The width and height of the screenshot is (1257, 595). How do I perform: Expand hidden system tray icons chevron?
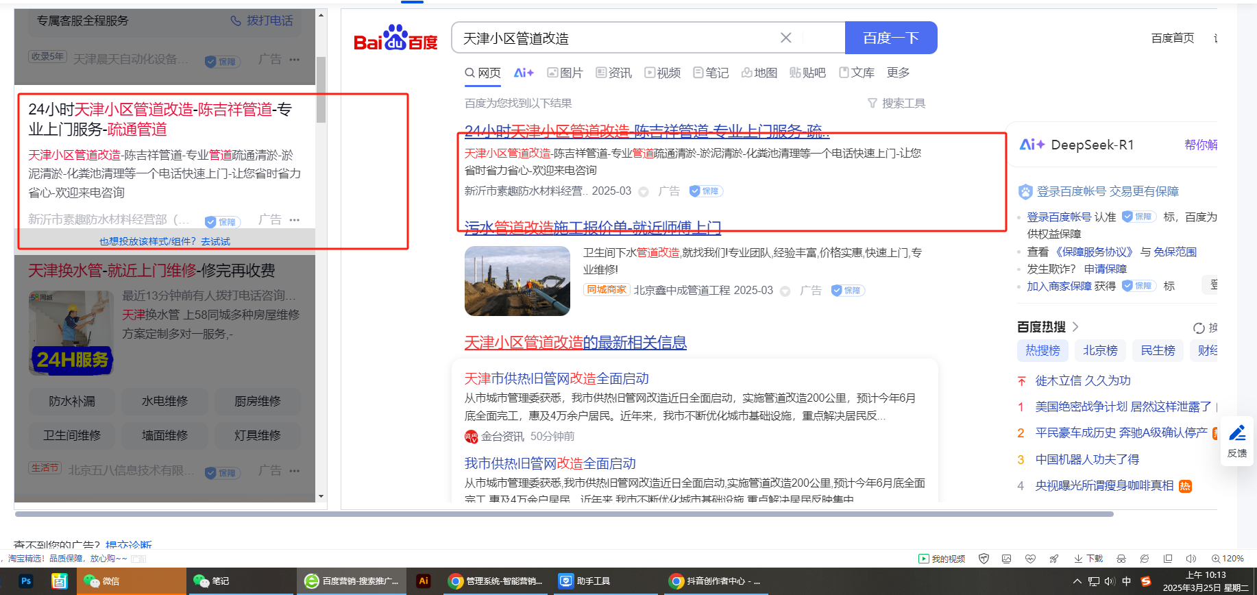[x=1077, y=581]
